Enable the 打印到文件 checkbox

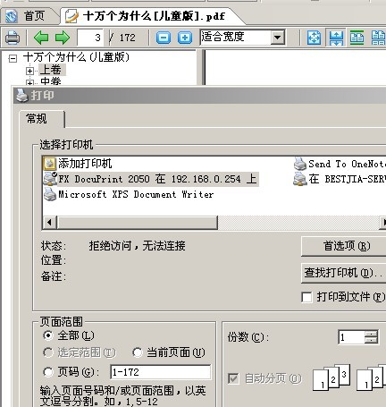[x=306, y=297]
